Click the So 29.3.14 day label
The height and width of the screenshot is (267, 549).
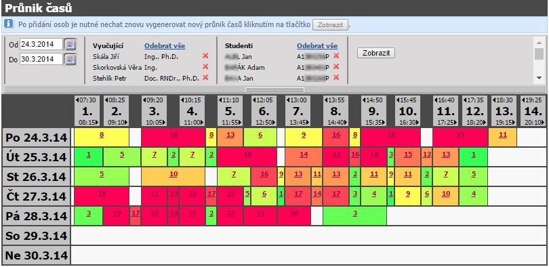[x=37, y=236]
